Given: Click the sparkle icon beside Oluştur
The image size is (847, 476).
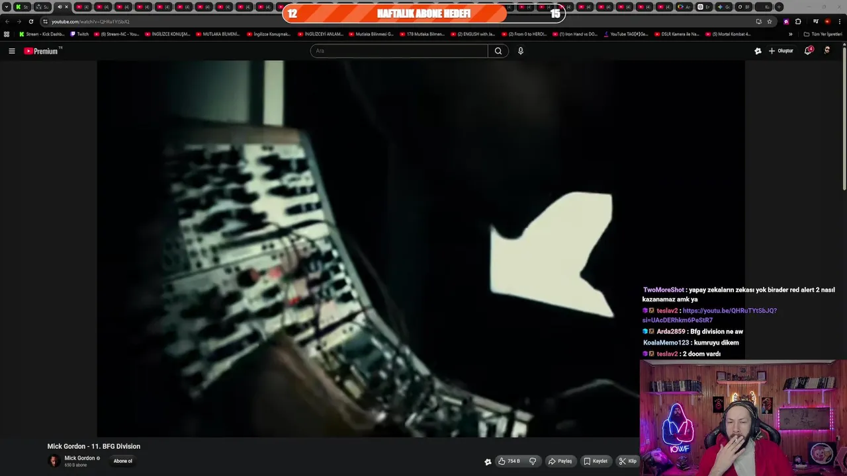Looking at the screenshot, I should pyautogui.click(x=758, y=51).
